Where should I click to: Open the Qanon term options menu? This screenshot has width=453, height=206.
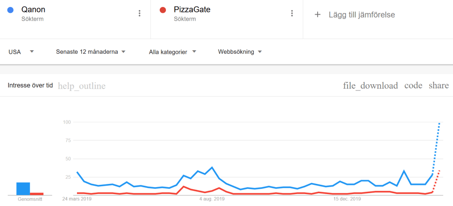pyautogui.click(x=140, y=13)
